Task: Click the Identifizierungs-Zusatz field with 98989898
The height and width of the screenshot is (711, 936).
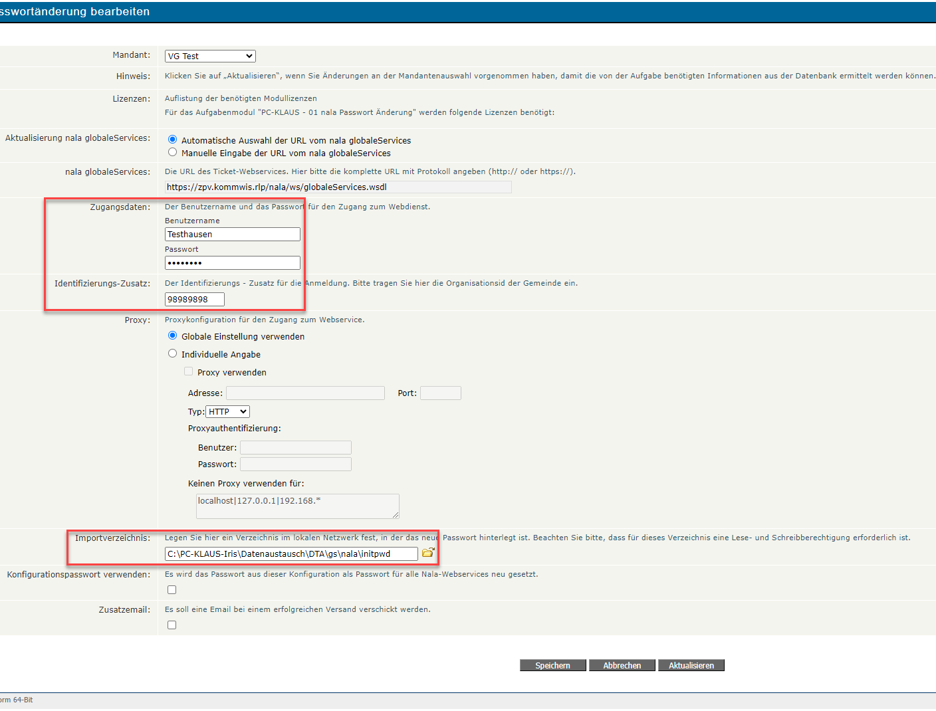Action: pos(194,300)
